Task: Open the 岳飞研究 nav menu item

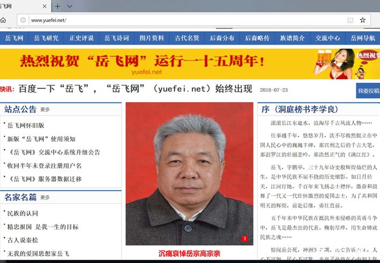Action: coord(46,38)
